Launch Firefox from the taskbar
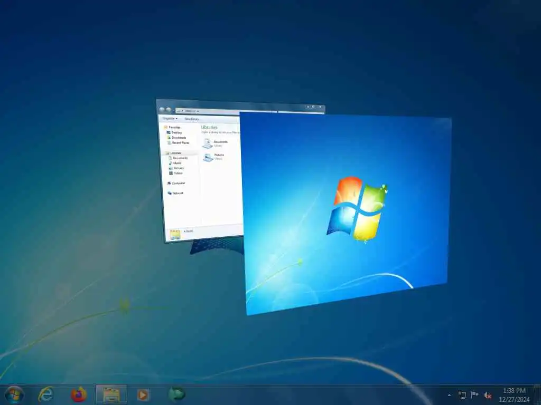The image size is (541, 405). click(x=79, y=394)
